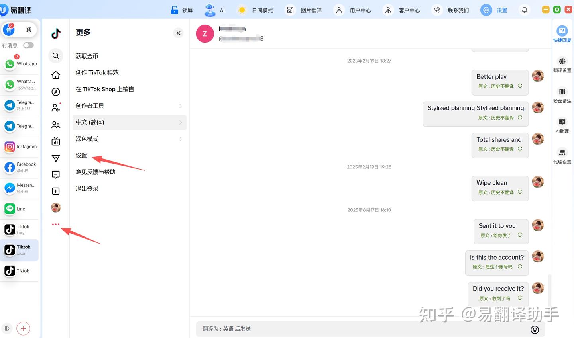
Task: Open the 代理设置 agent settings panel
Action: click(x=562, y=156)
